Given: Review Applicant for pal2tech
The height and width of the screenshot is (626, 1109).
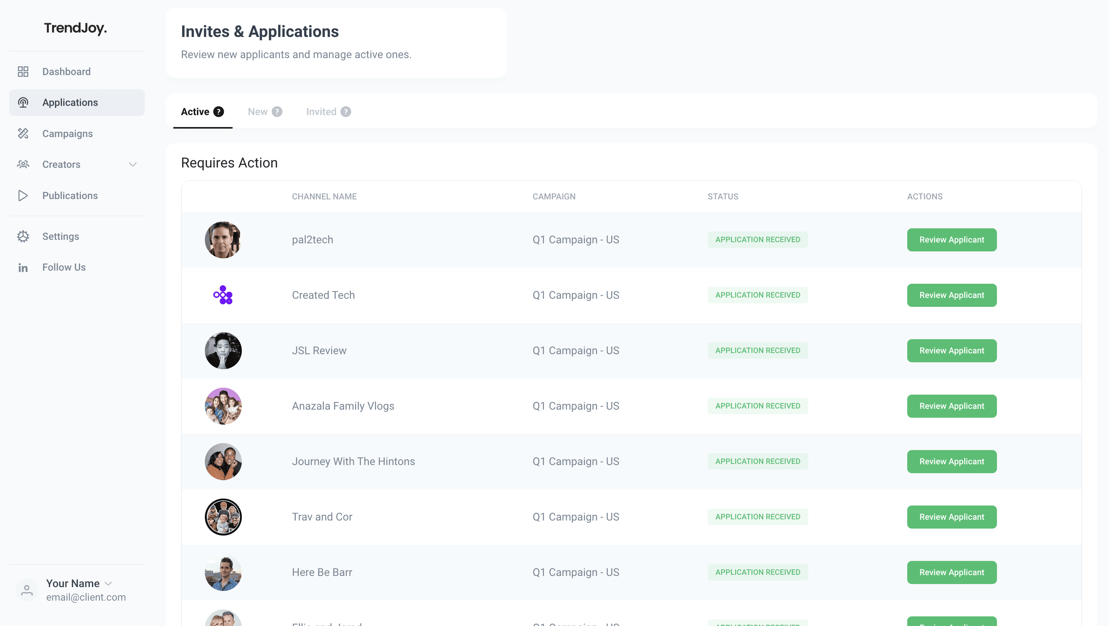Looking at the screenshot, I should click(x=952, y=240).
